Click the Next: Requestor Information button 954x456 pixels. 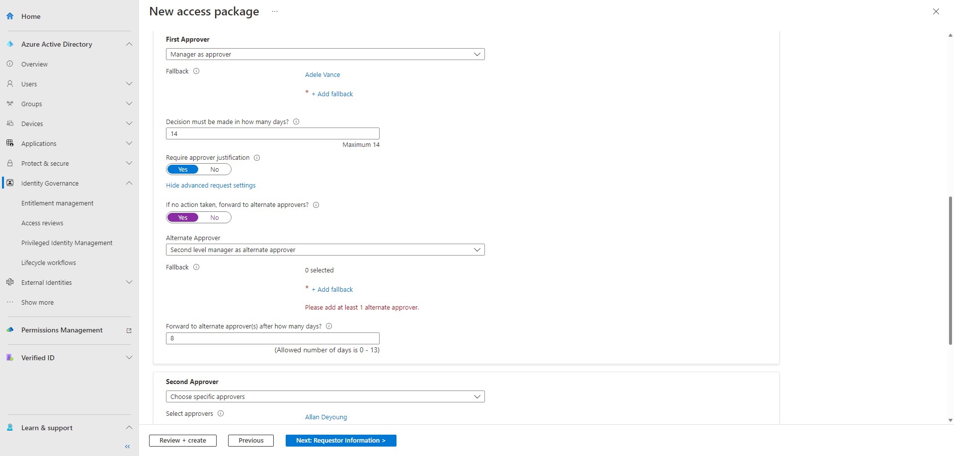(x=340, y=440)
